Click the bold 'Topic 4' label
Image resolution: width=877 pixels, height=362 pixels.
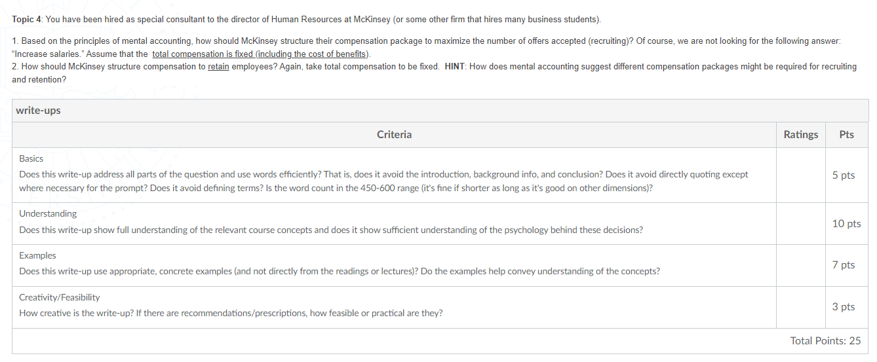pos(26,19)
